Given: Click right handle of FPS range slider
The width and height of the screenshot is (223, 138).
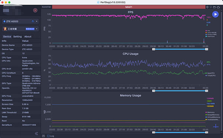Looking at the screenshot, I should point(207,49).
